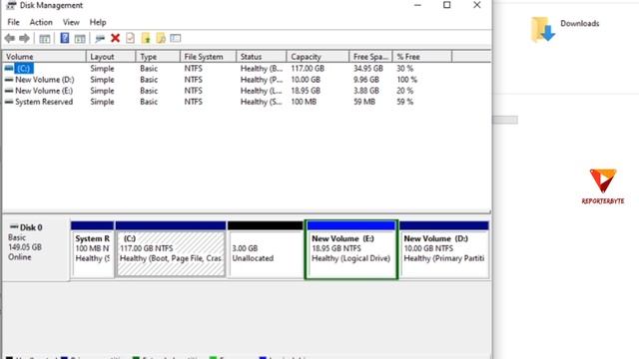Screen dimensions: 639x359
Task: Sort by the Layout column header
Action: pos(111,57)
